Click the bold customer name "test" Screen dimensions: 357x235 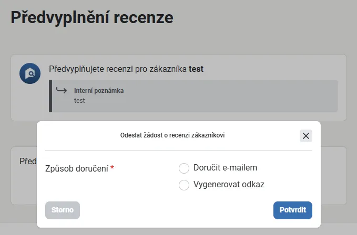point(196,69)
